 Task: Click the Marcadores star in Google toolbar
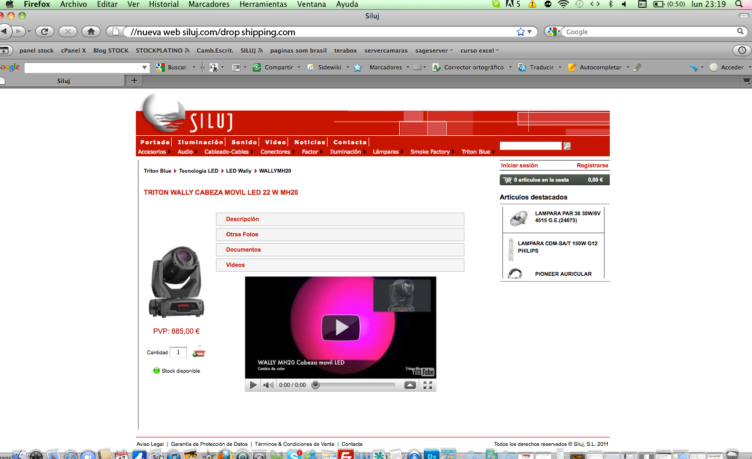pos(358,67)
